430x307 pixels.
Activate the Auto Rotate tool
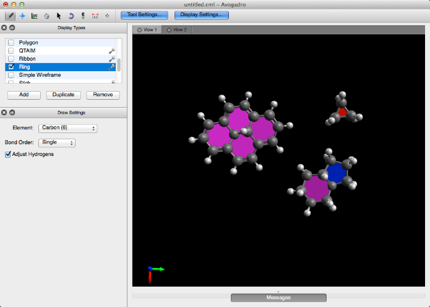pos(71,15)
